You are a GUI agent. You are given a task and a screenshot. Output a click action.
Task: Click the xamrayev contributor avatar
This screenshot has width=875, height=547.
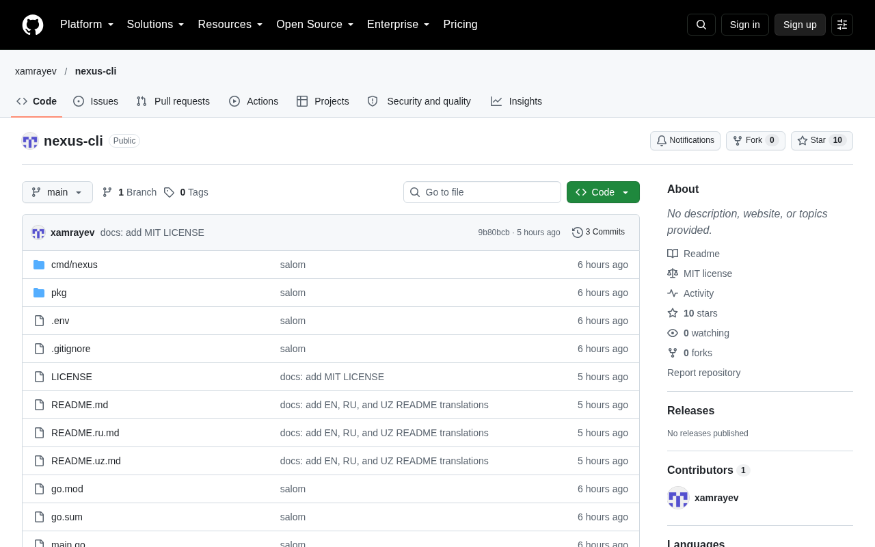point(678,498)
